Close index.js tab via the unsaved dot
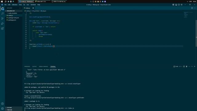The width and height of the screenshot is (197, 111). click(33, 8)
